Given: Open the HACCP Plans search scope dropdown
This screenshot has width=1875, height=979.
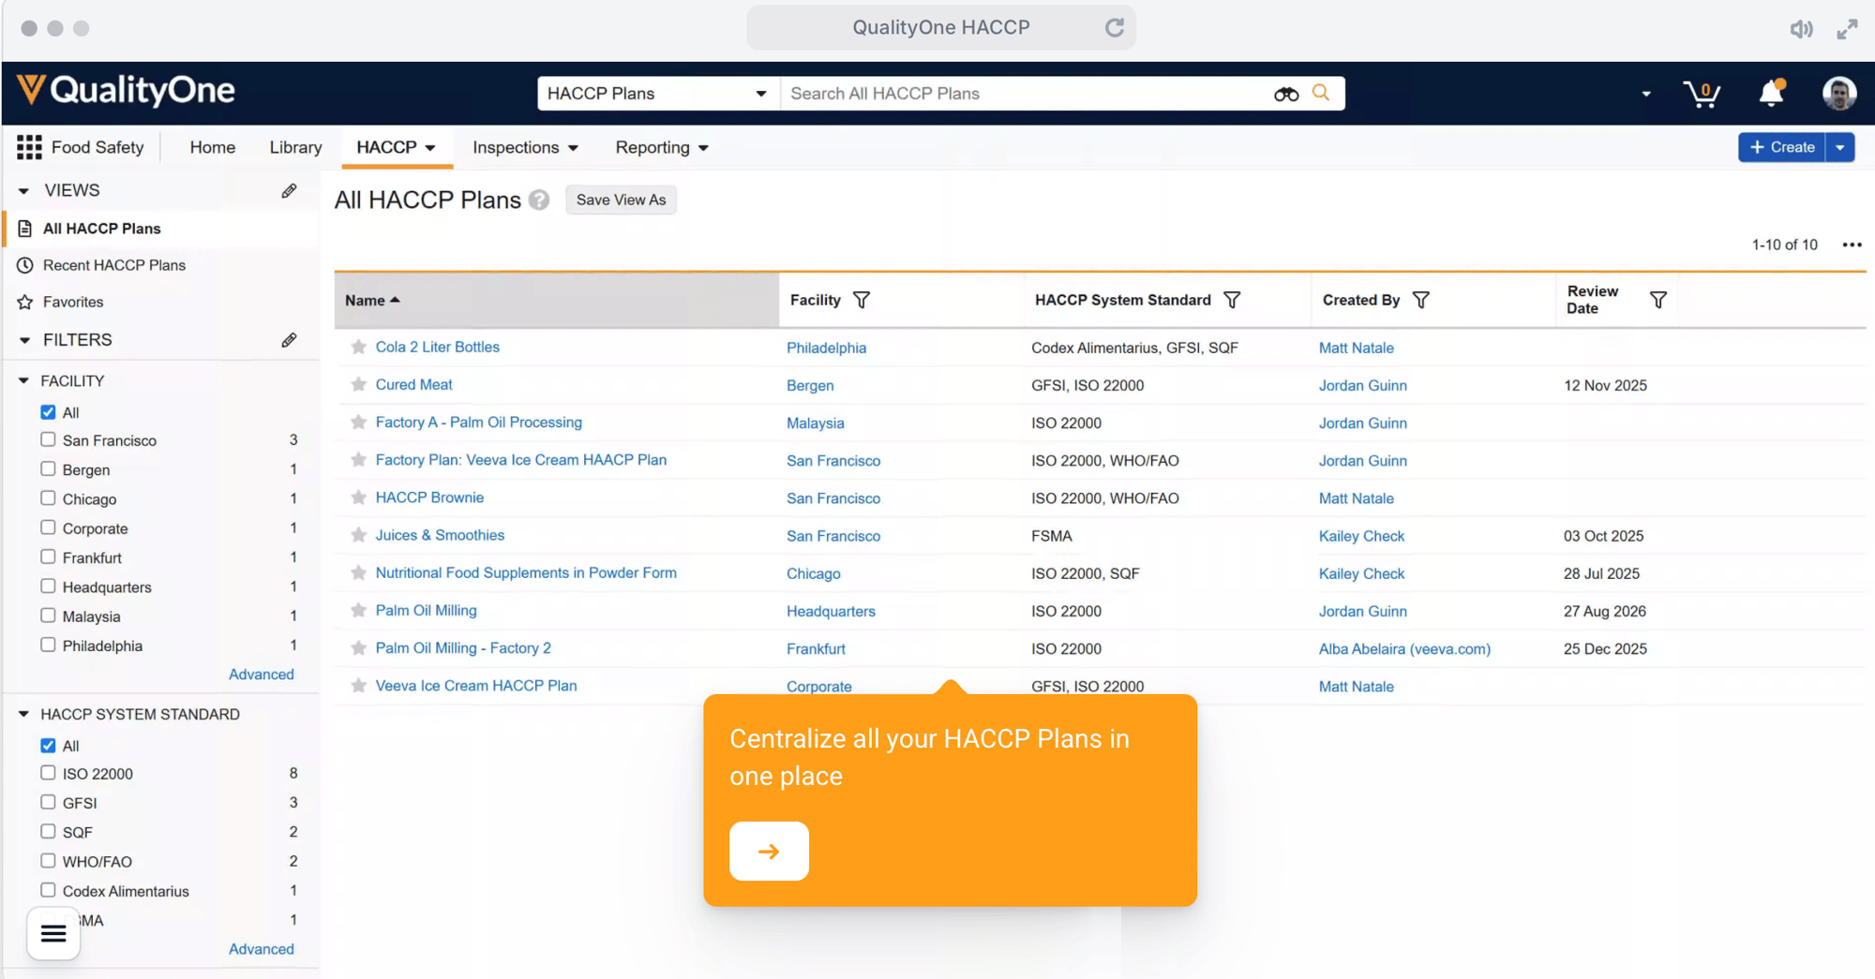Looking at the screenshot, I should point(658,94).
